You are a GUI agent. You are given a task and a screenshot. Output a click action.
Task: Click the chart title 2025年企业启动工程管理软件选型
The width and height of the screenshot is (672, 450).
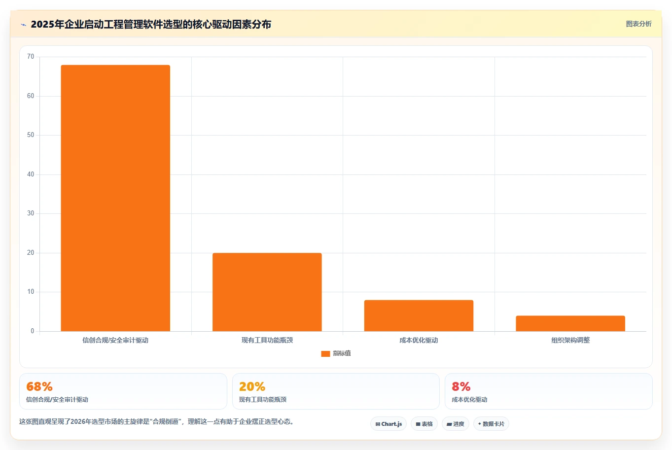tap(151, 24)
